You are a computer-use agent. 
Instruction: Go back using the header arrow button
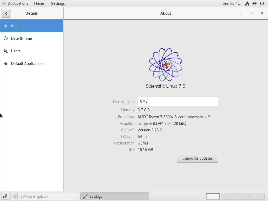click(x=6, y=13)
